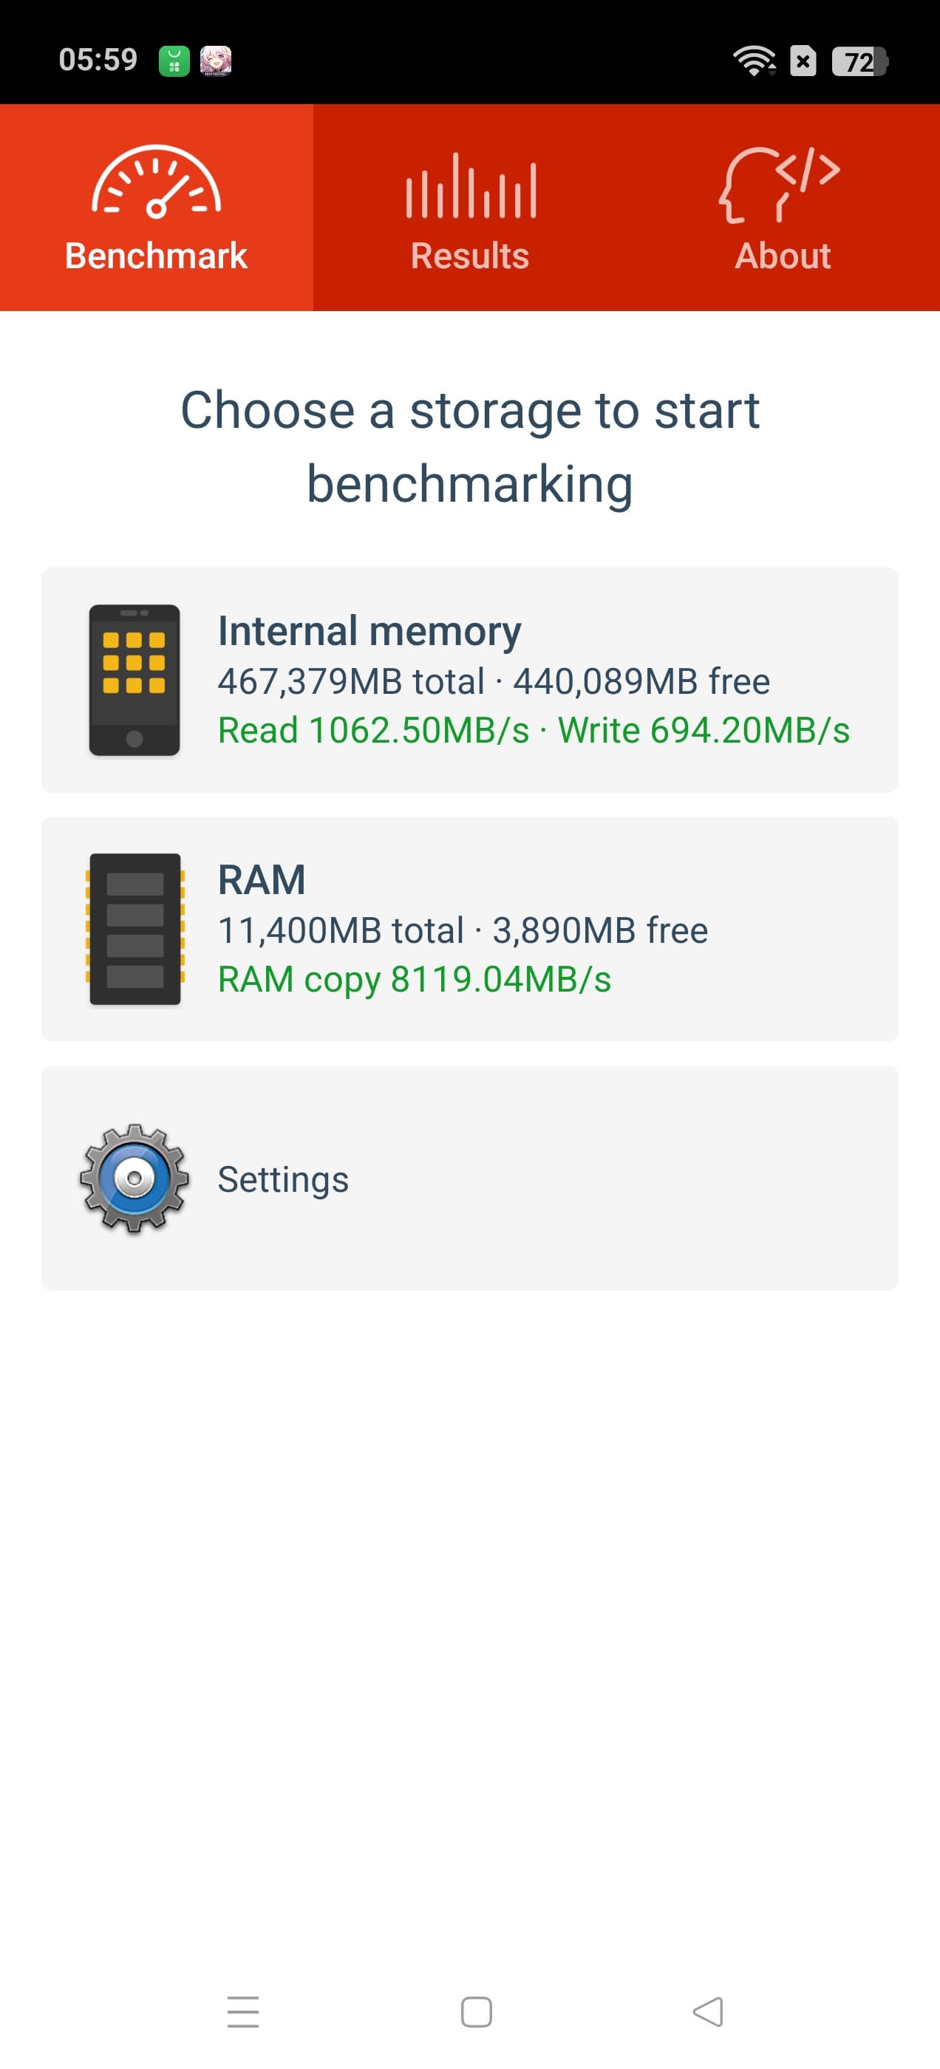The image size is (940, 2069).
Task: Tap the About head-with-code icon
Action: coord(780,184)
